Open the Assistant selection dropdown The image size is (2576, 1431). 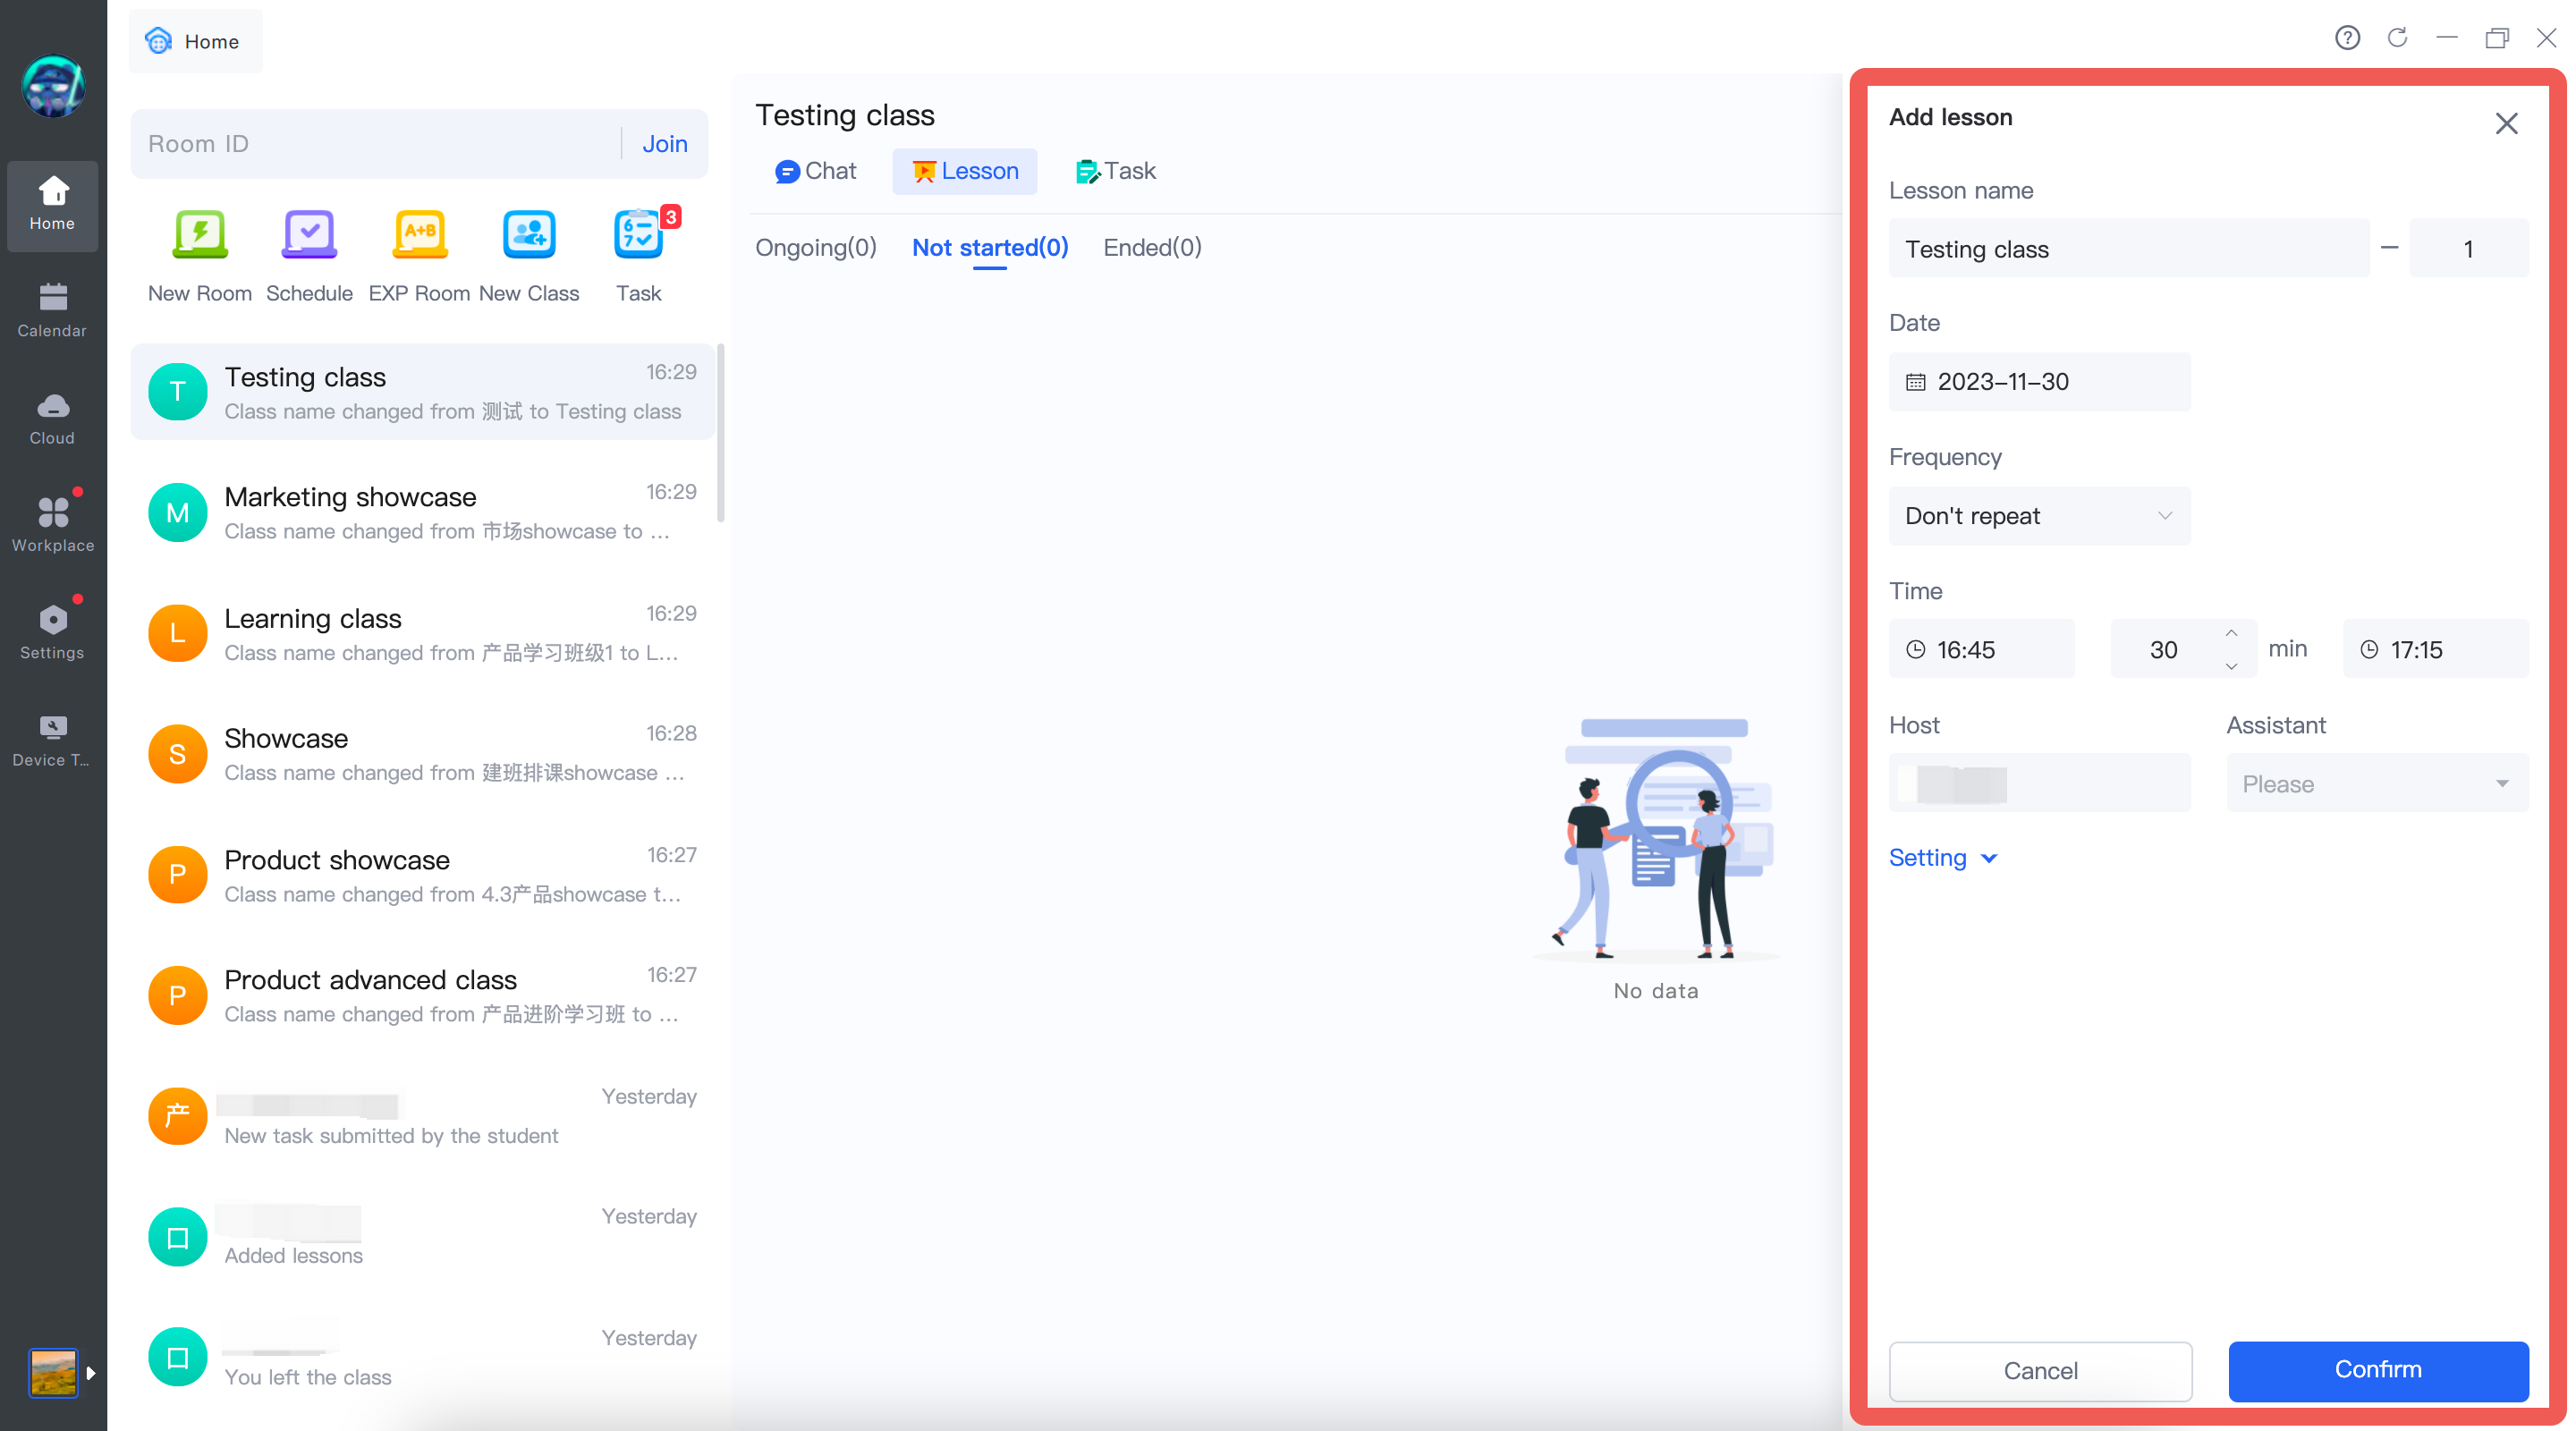[2376, 784]
